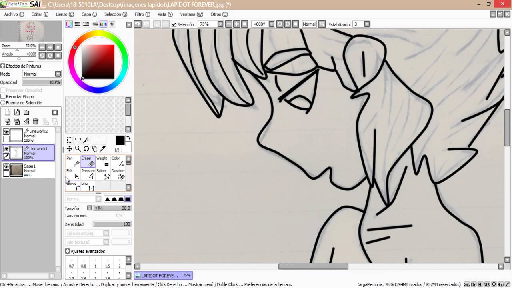This screenshot has width=512, height=288.
Task: Click the toolbar zoom-in plus button
Action: pyautogui.click(x=236, y=24)
